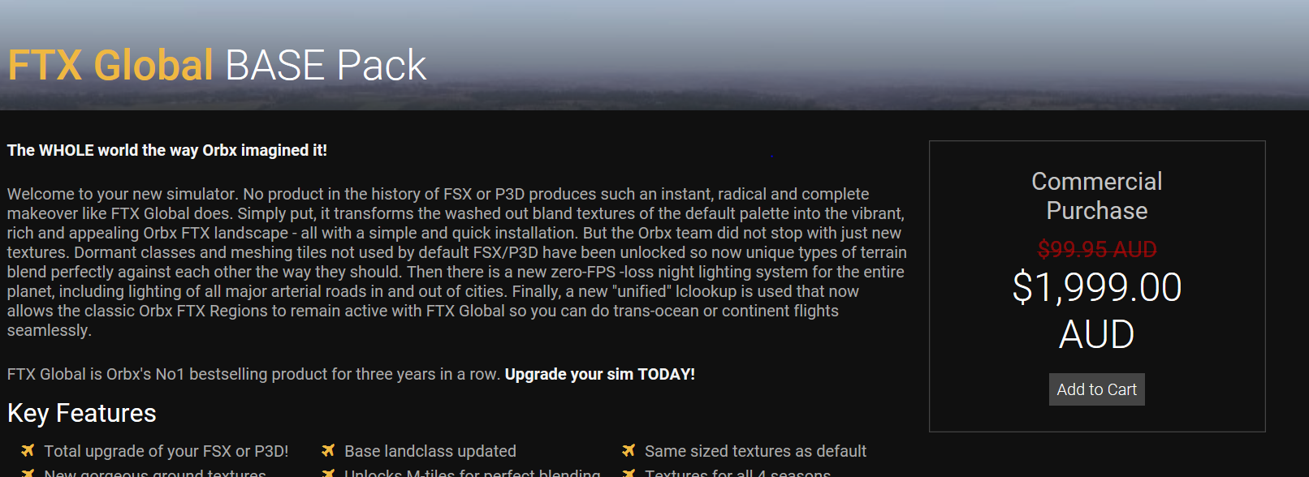
Task: Click airplane icon beside Total upgrade feature
Action: pyautogui.click(x=28, y=450)
